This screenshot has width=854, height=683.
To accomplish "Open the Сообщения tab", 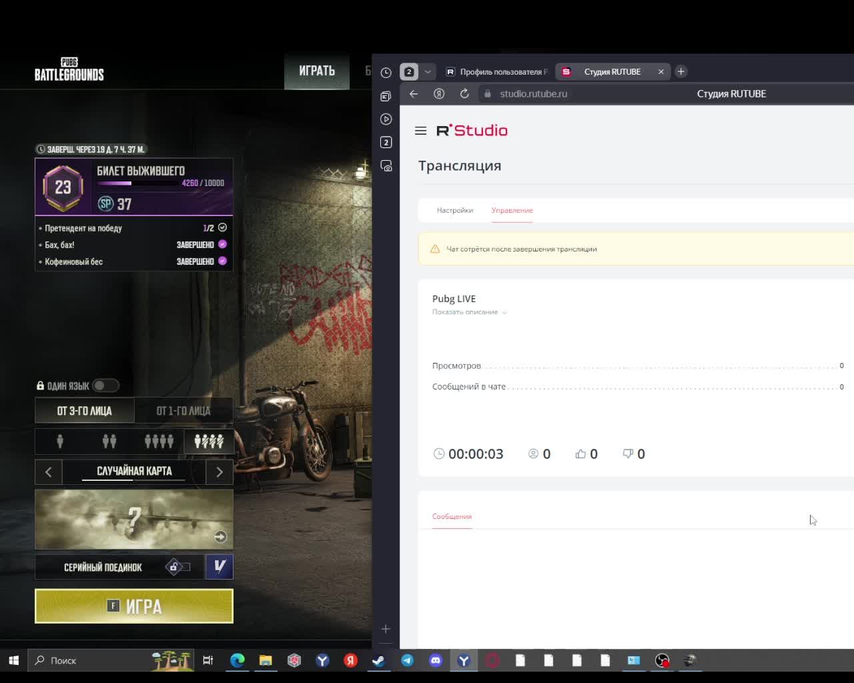I will click(452, 516).
